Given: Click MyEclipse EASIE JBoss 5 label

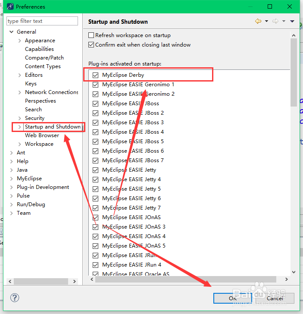Looking at the screenshot, I should (x=133, y=141).
